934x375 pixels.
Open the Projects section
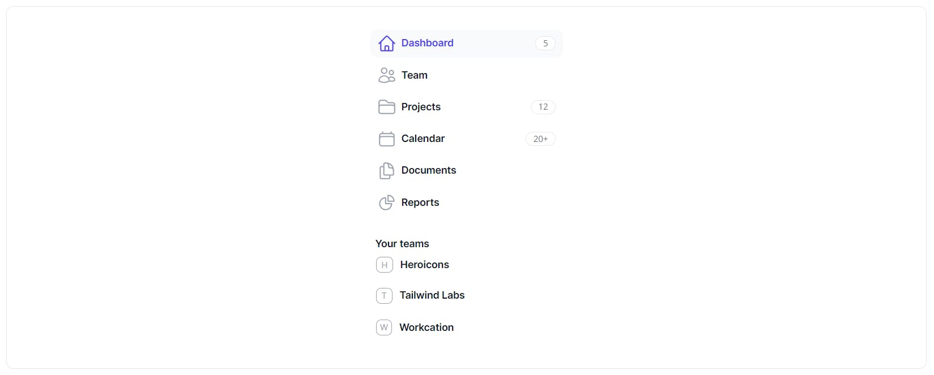coord(467,107)
